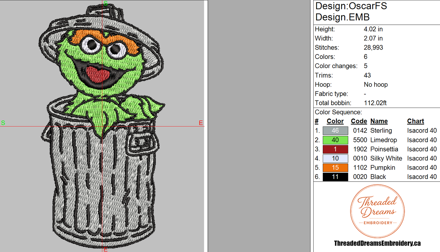
Task: Click the Poinsettia red swatch numbered 1
Action: [x=335, y=149]
